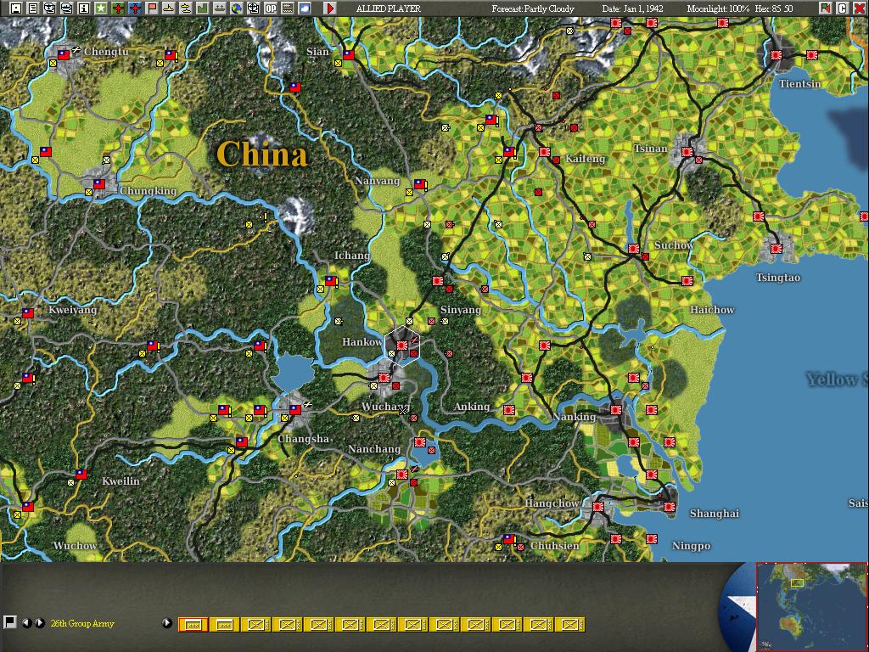Select the first red-outlined HQ unit counter

pos(193,625)
